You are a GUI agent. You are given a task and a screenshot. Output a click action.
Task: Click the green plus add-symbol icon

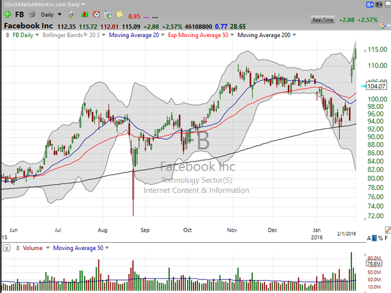point(7,14)
